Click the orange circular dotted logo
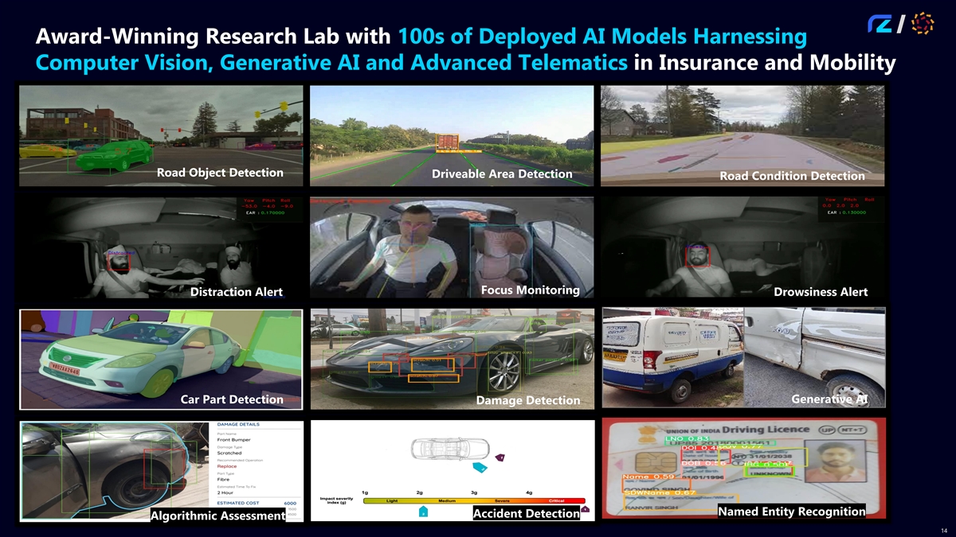This screenshot has height=537, width=956. (x=923, y=24)
